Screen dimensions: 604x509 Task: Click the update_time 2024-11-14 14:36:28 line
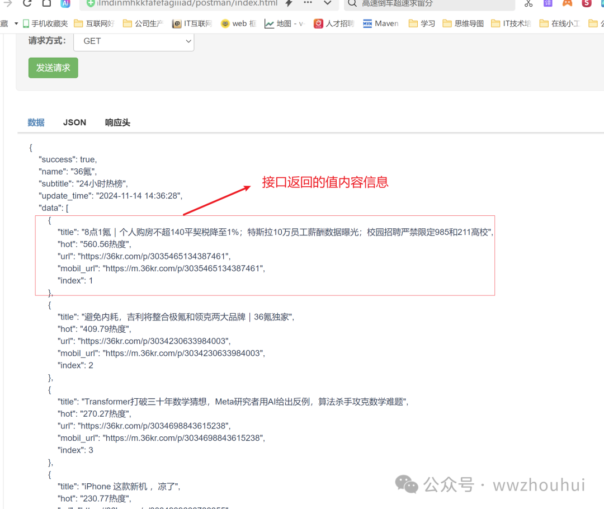click(x=111, y=196)
